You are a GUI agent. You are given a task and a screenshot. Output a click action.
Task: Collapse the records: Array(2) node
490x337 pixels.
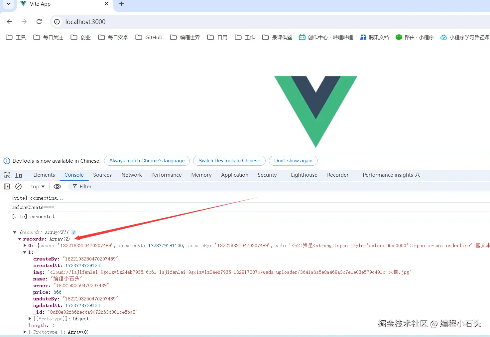click(20, 239)
